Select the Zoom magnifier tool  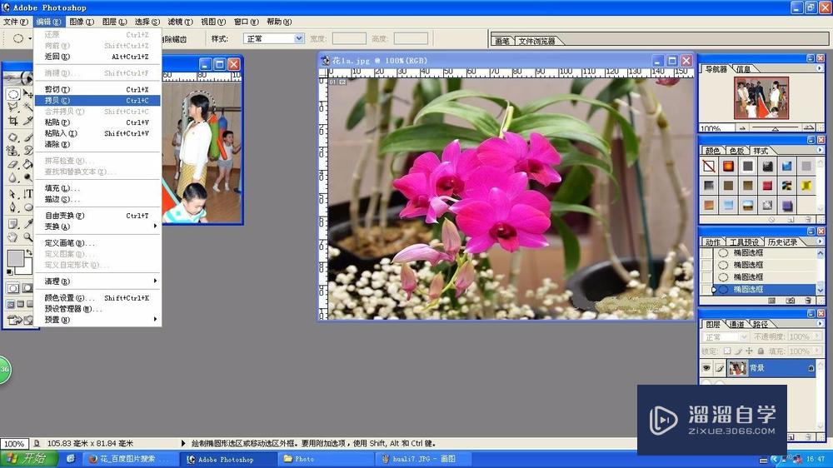[27, 237]
